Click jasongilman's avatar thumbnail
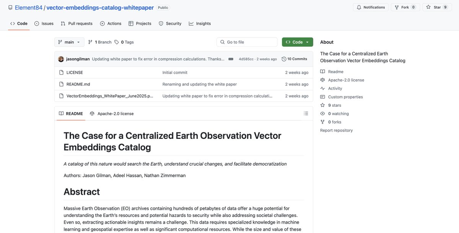 click(61, 59)
